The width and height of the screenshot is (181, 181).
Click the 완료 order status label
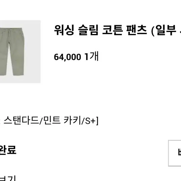[x=8, y=150]
